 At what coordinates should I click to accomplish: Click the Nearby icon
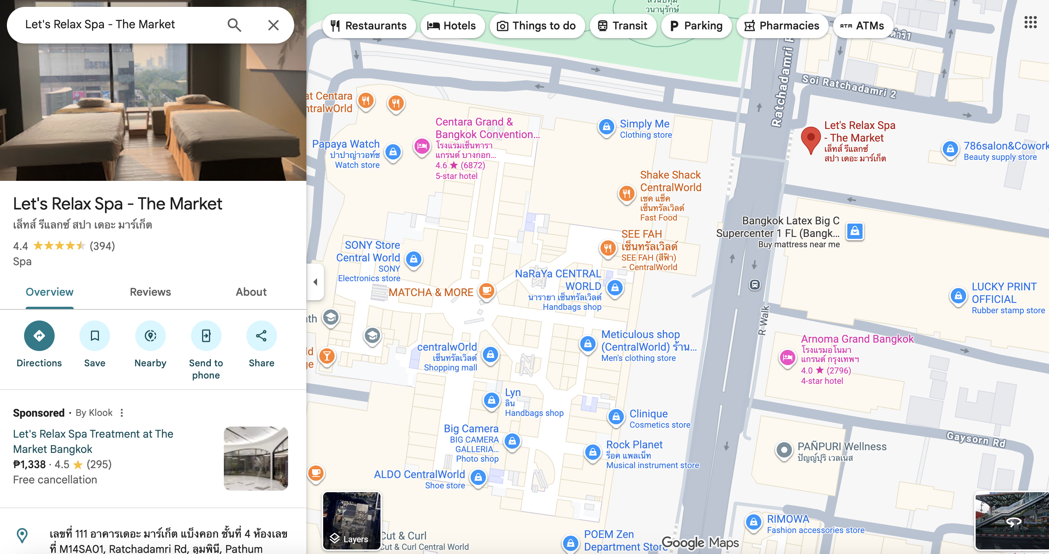[150, 336]
